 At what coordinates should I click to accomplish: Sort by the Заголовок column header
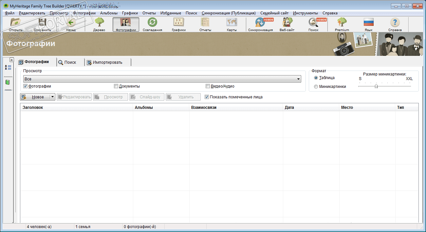(77, 107)
